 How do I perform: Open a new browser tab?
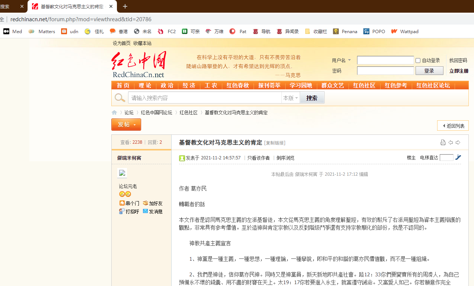point(125,6)
